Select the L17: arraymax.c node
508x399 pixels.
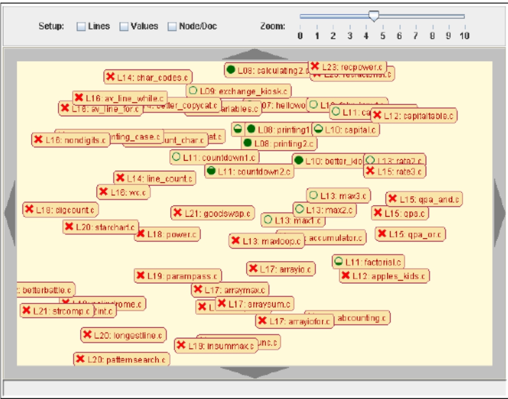tap(230, 290)
